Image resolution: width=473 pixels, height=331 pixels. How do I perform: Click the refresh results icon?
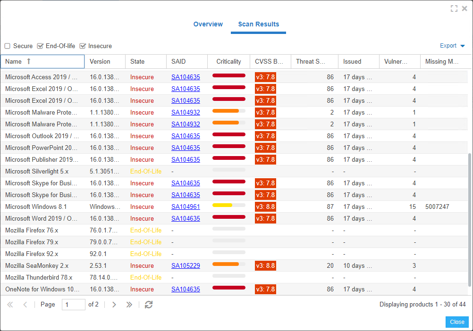click(x=149, y=305)
